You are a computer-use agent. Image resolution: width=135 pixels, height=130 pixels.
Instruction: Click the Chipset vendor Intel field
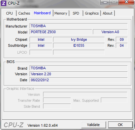(x=41, y=39)
